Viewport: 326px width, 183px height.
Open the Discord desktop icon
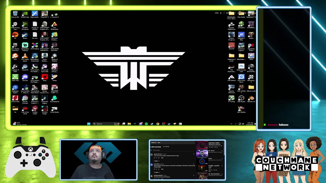point(25,78)
